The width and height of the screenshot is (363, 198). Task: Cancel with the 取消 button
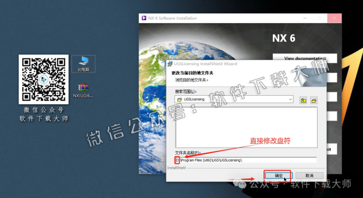(x=309, y=176)
